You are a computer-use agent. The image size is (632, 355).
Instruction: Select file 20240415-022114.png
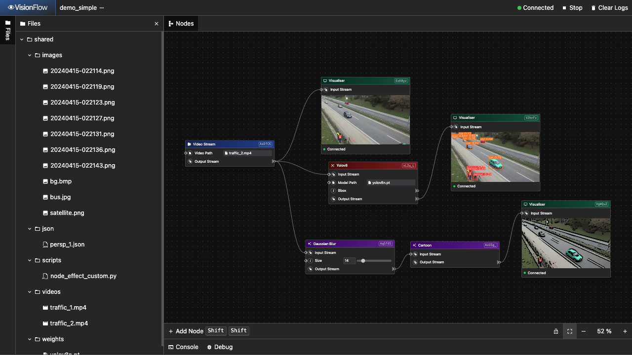[79, 71]
